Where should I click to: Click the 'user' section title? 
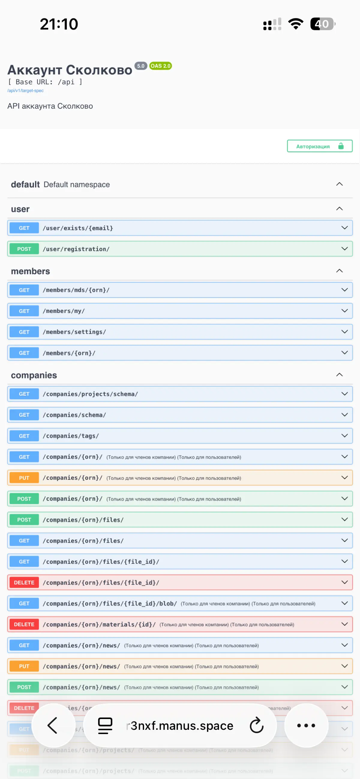20,209
